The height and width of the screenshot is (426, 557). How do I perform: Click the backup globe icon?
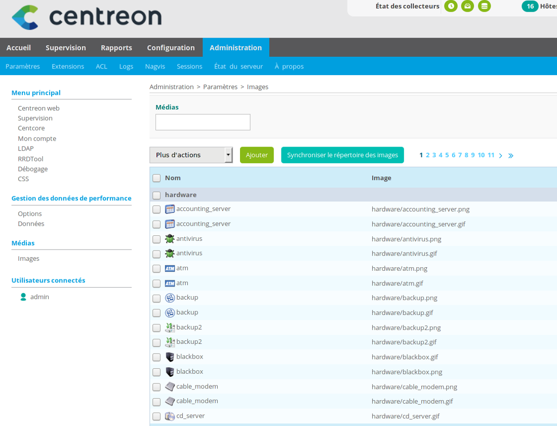tap(170, 298)
